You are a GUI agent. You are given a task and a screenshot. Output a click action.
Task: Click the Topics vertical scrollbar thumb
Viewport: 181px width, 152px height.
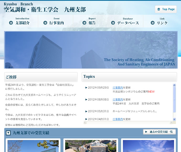tap(174, 100)
